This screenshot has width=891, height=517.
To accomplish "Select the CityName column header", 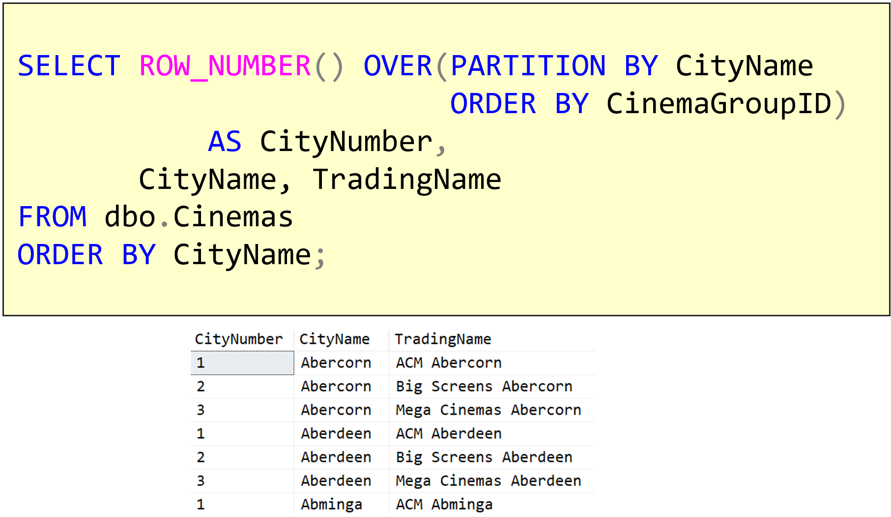I will (x=335, y=338).
